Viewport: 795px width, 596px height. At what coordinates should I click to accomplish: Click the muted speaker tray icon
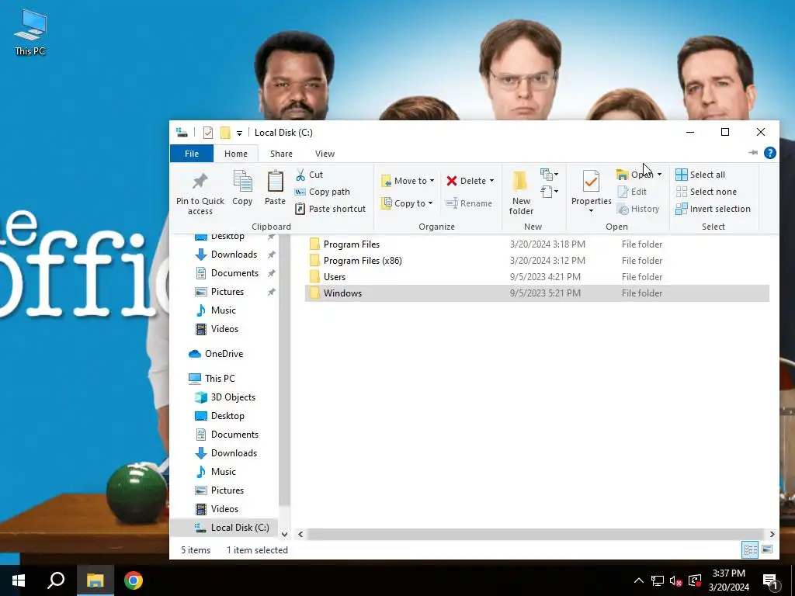[x=675, y=580]
